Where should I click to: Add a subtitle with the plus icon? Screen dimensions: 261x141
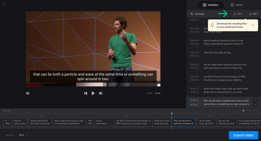(255, 105)
